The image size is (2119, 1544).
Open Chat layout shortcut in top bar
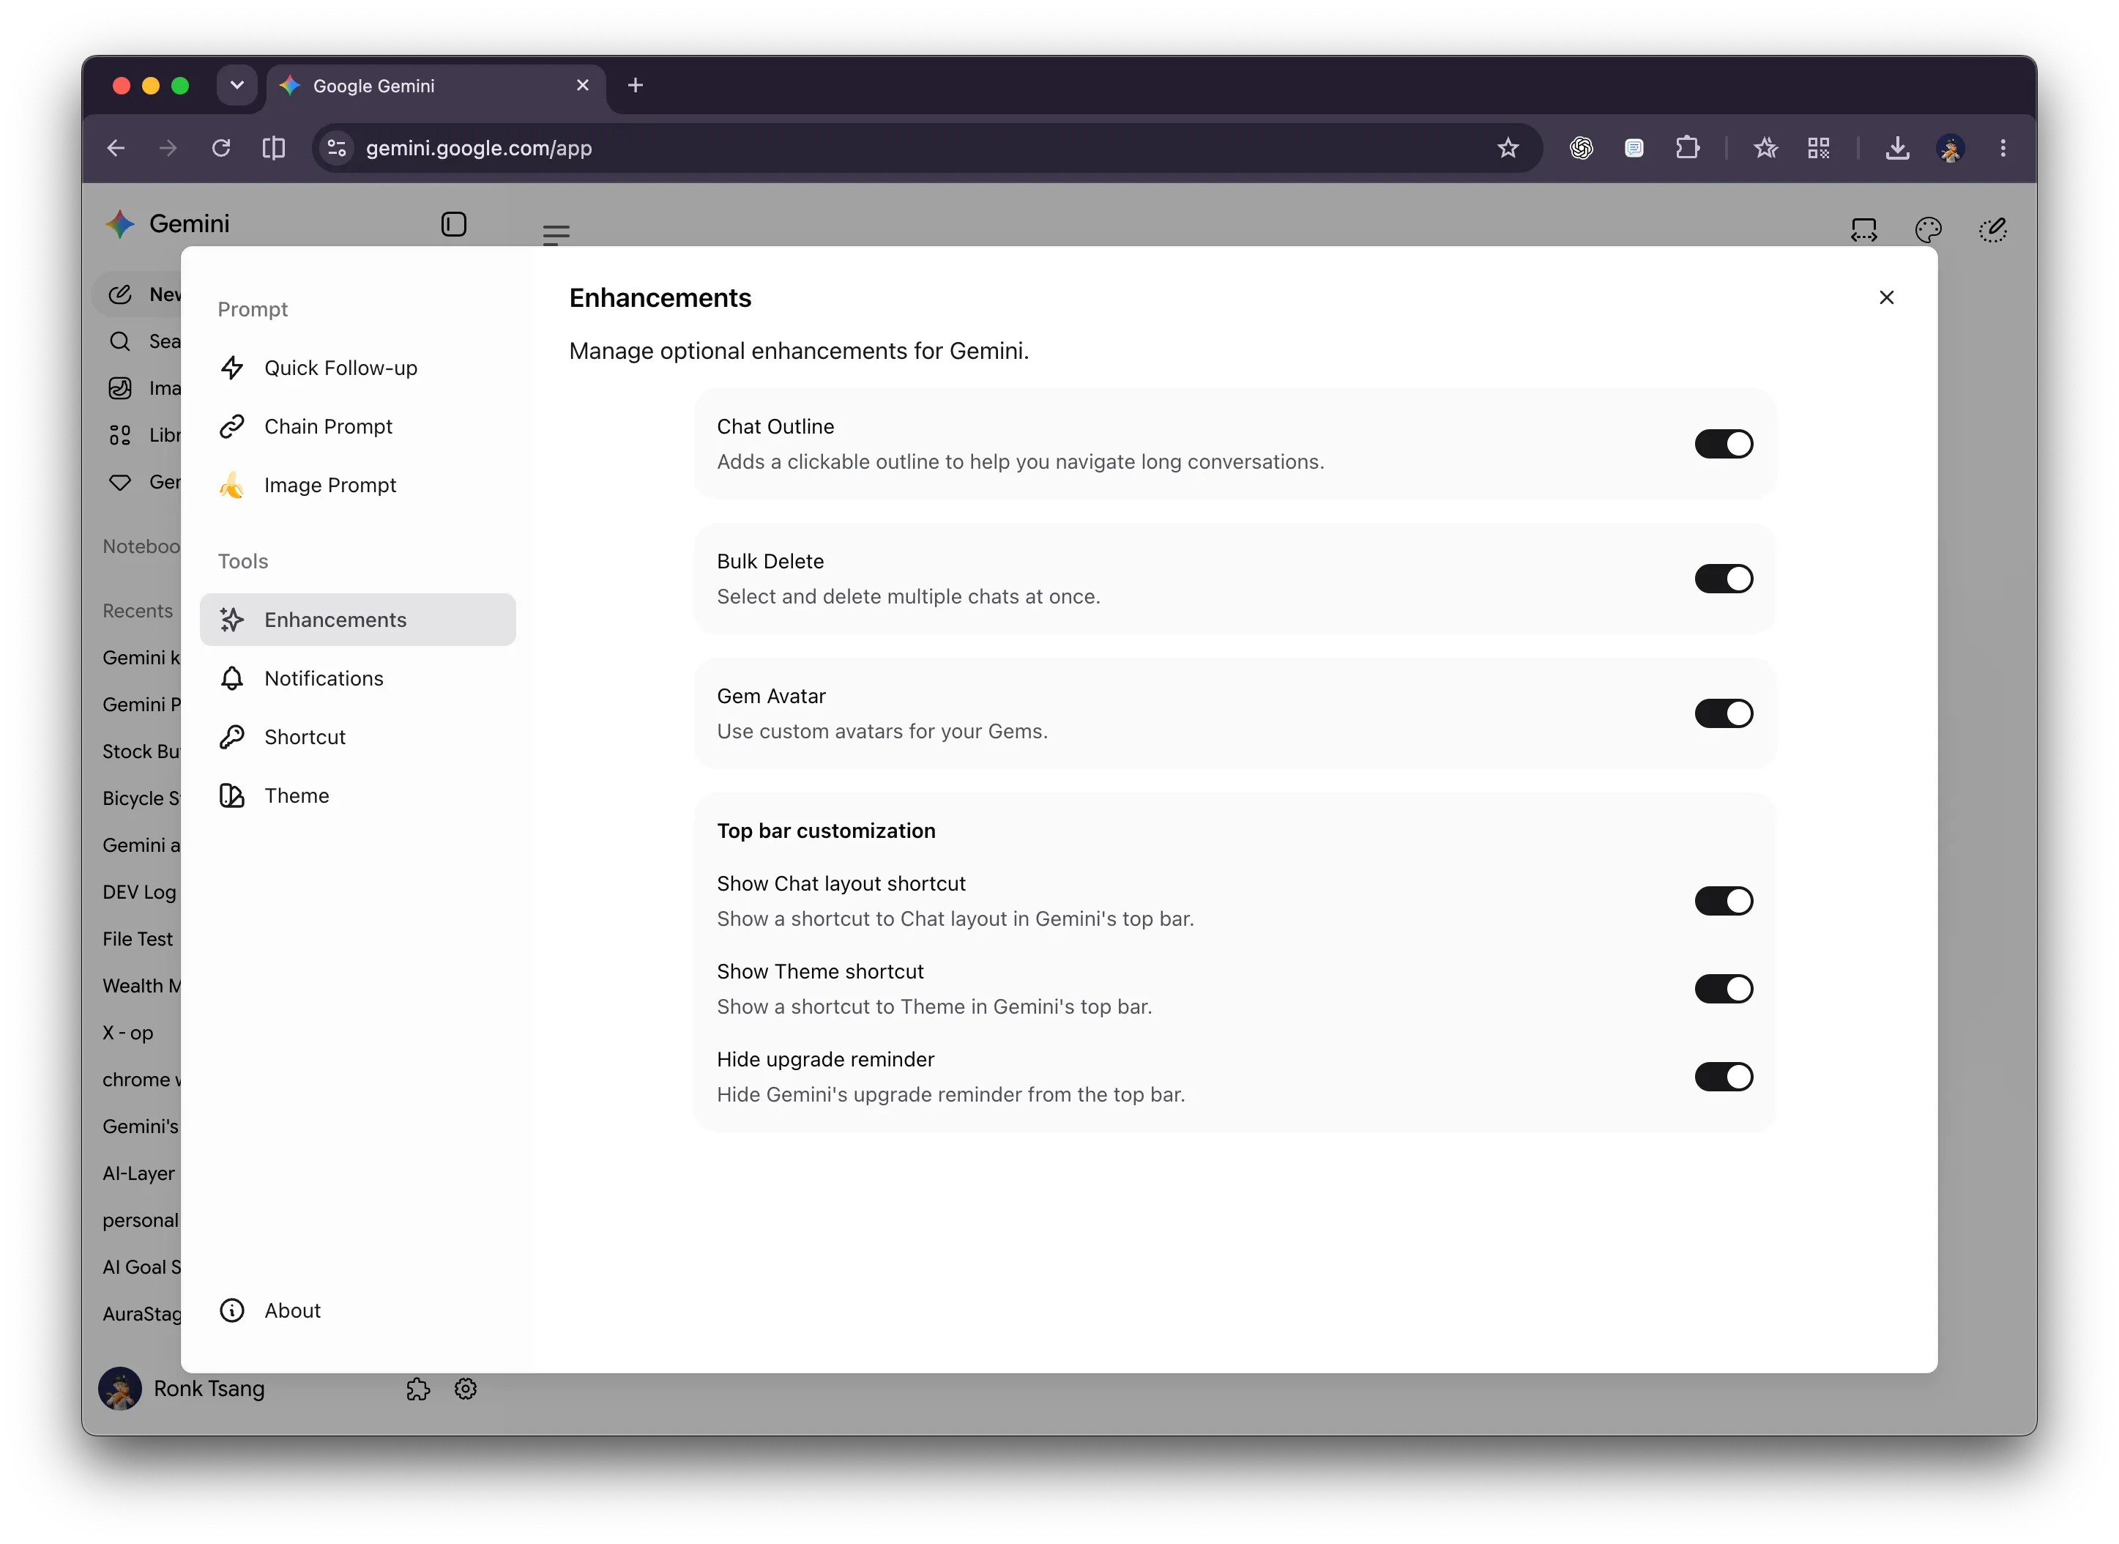pos(1863,230)
